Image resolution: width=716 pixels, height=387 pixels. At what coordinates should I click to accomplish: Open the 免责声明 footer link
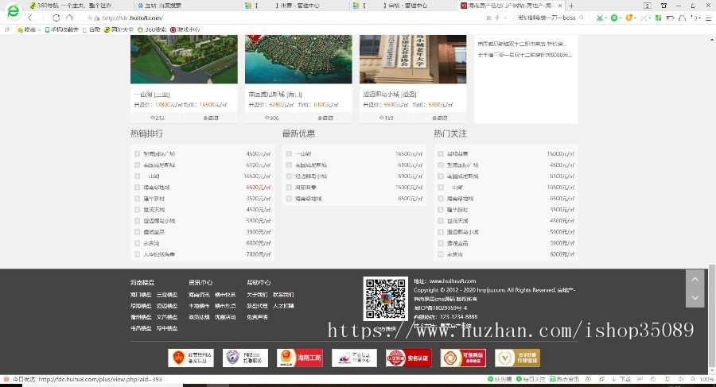257,317
